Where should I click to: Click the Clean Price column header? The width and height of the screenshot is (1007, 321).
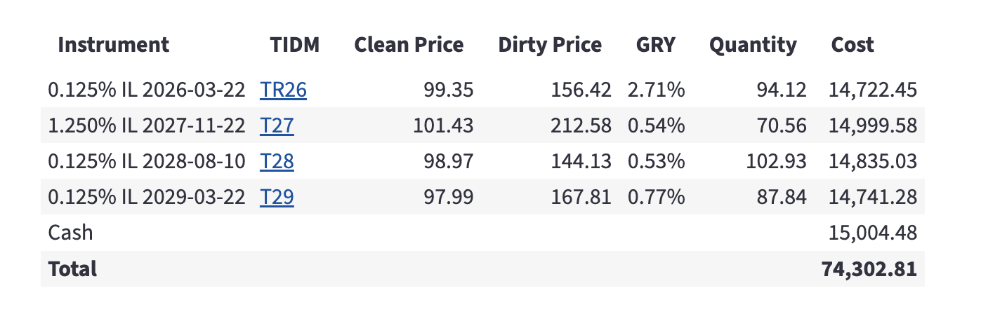coord(409,45)
